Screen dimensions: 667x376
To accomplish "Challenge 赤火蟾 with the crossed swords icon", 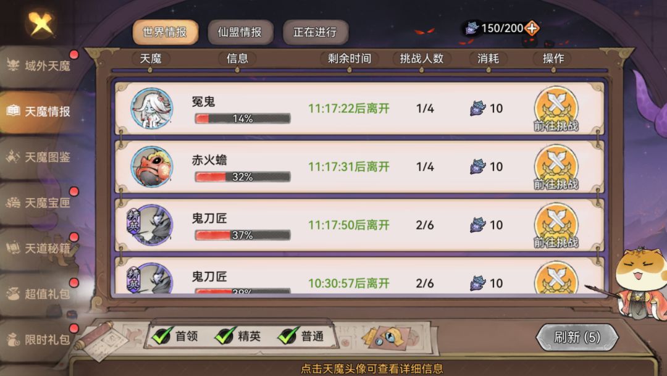I will coord(556,167).
